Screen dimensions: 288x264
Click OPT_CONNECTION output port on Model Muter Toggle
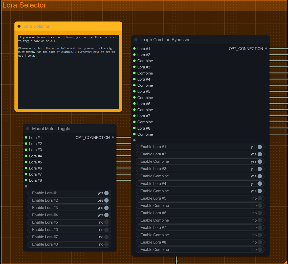pos(113,137)
